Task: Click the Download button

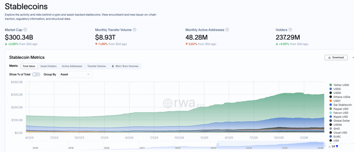Action: coord(335,57)
